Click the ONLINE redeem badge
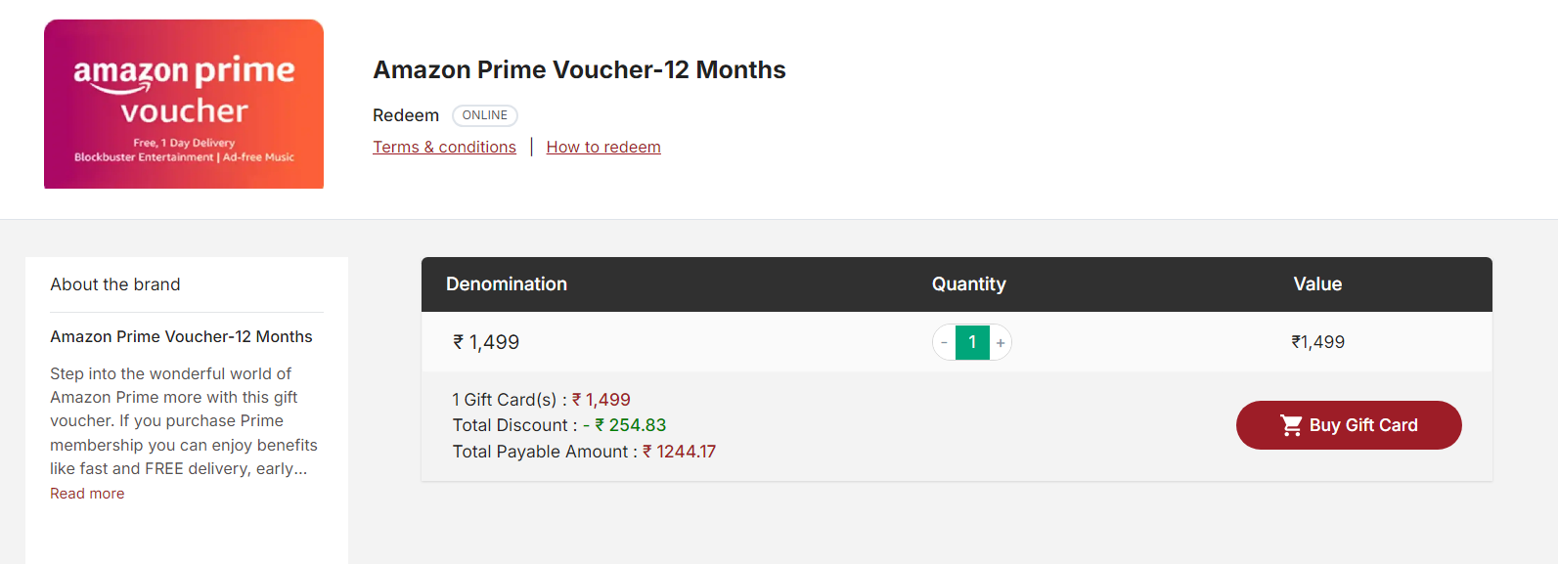 click(484, 115)
